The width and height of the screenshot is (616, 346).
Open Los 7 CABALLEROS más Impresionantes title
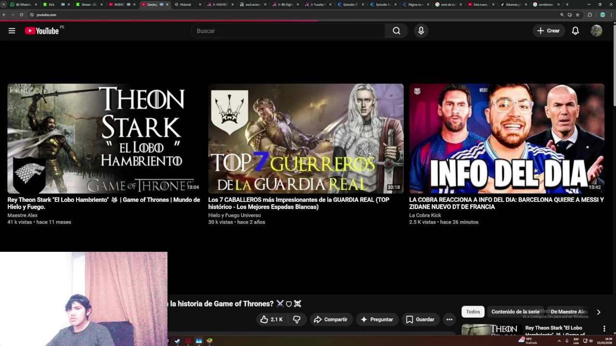298,203
